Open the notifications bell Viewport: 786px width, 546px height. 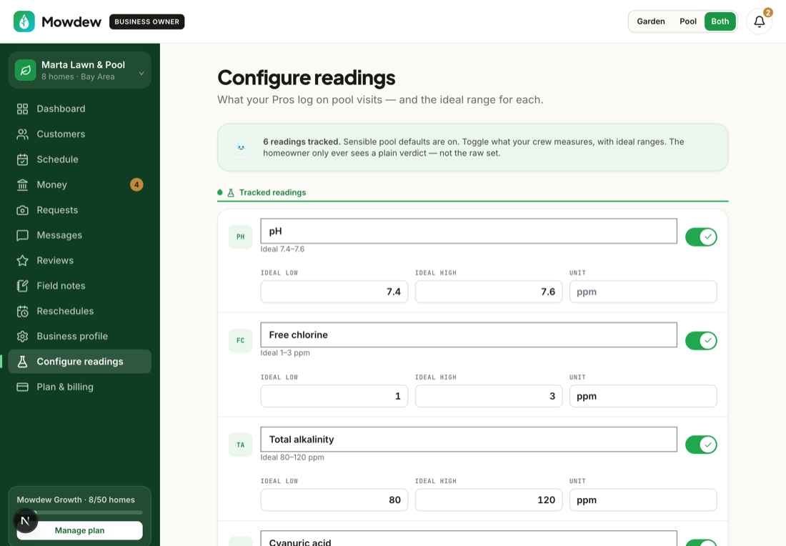tap(759, 21)
